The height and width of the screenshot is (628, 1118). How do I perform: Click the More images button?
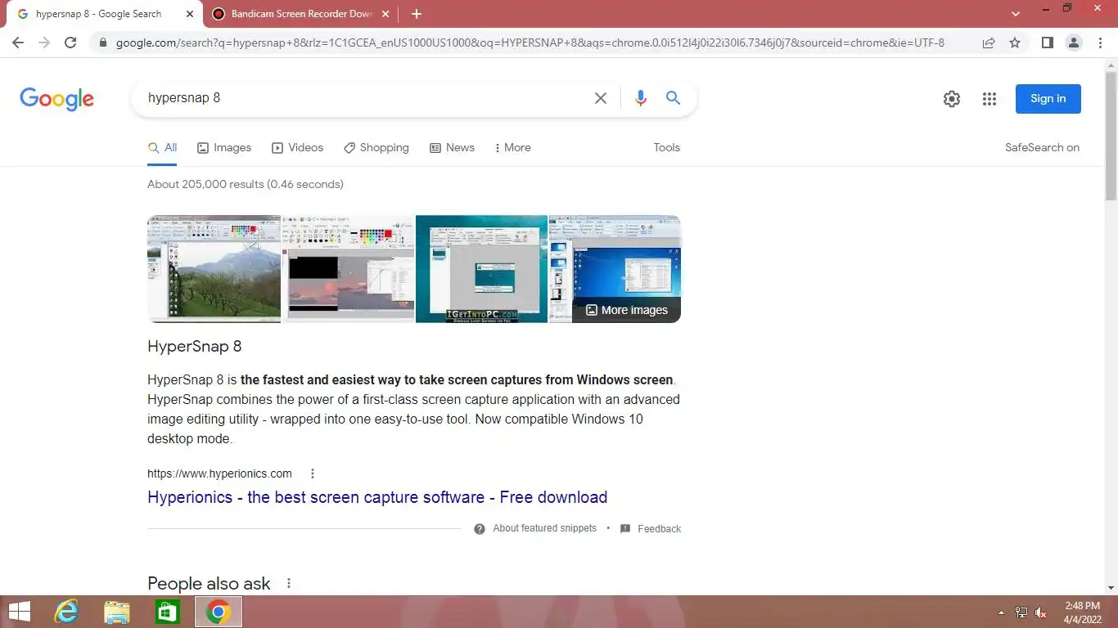pyautogui.click(x=627, y=310)
